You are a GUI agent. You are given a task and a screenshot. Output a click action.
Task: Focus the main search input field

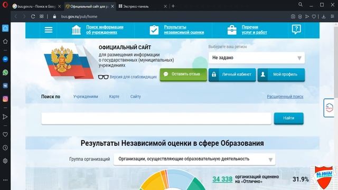tap(156, 118)
